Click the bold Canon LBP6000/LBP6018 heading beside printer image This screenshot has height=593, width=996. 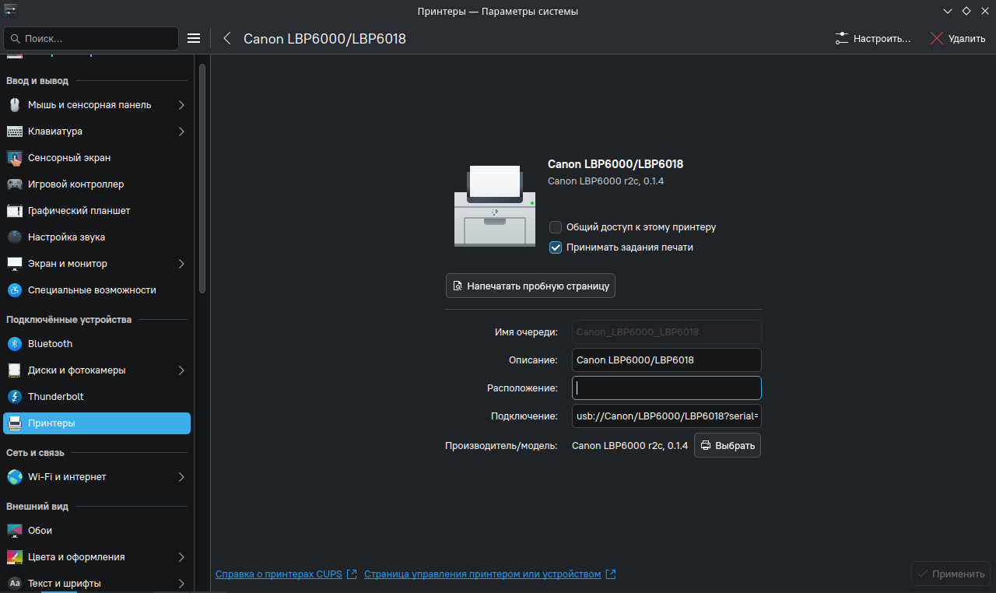(x=615, y=164)
